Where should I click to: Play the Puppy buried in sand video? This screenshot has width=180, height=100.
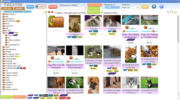pos(71,58)
